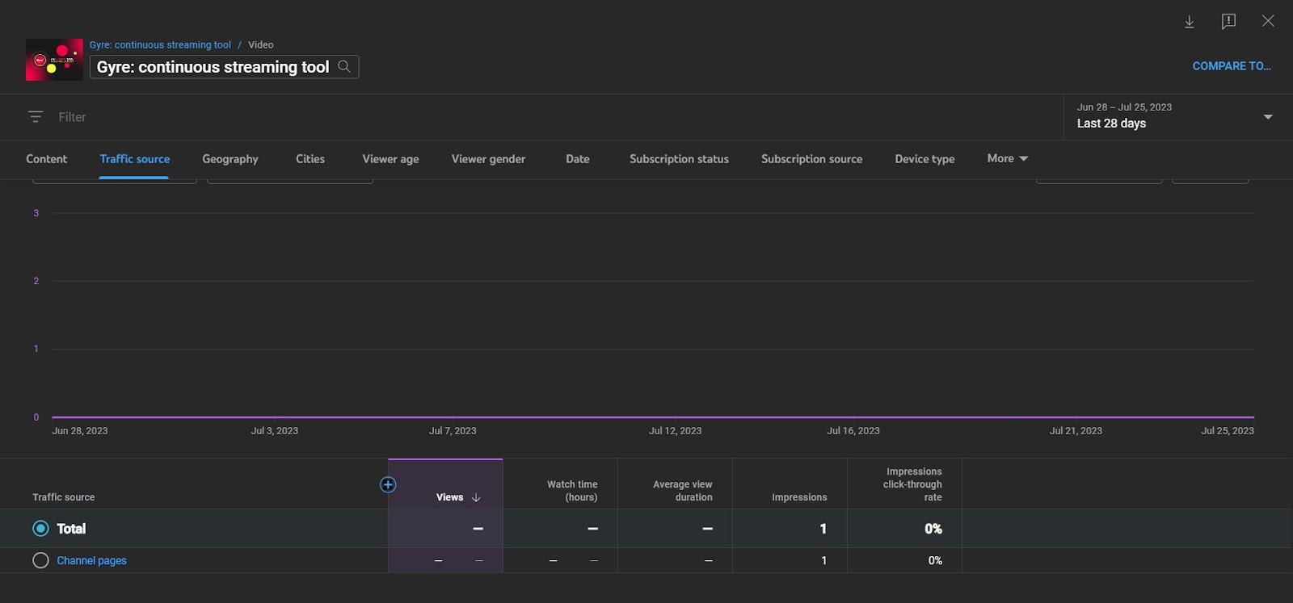The width and height of the screenshot is (1293, 603).
Task: Click the Channel pages 0% click-through value
Action: pos(935,560)
